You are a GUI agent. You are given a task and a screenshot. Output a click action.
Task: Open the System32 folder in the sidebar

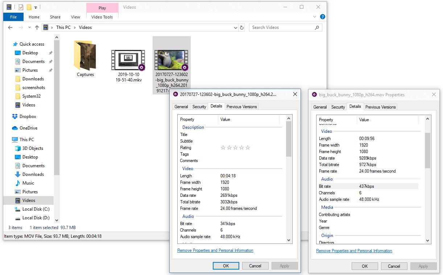click(x=32, y=96)
